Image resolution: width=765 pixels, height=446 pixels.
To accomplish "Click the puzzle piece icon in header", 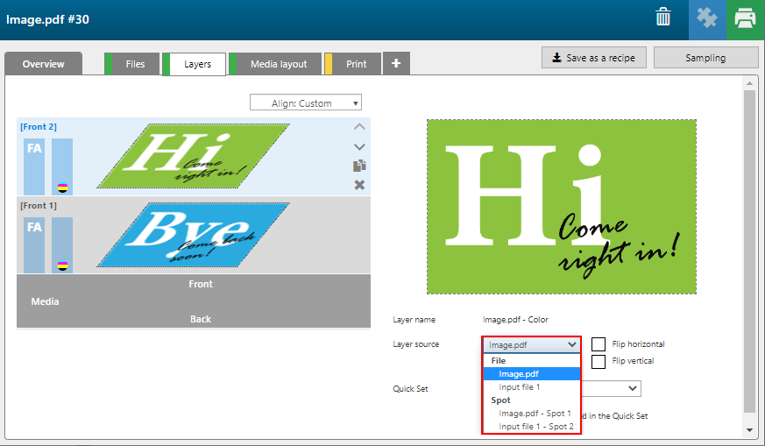I will (x=707, y=18).
